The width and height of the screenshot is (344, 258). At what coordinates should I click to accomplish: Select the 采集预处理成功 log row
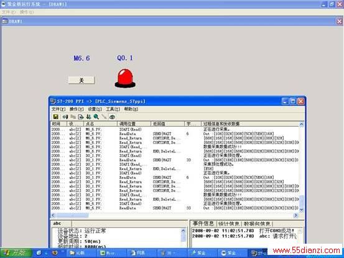click(175, 164)
